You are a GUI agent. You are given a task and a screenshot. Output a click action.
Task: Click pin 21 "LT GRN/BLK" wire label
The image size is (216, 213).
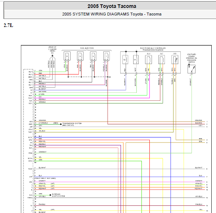point(43,123)
